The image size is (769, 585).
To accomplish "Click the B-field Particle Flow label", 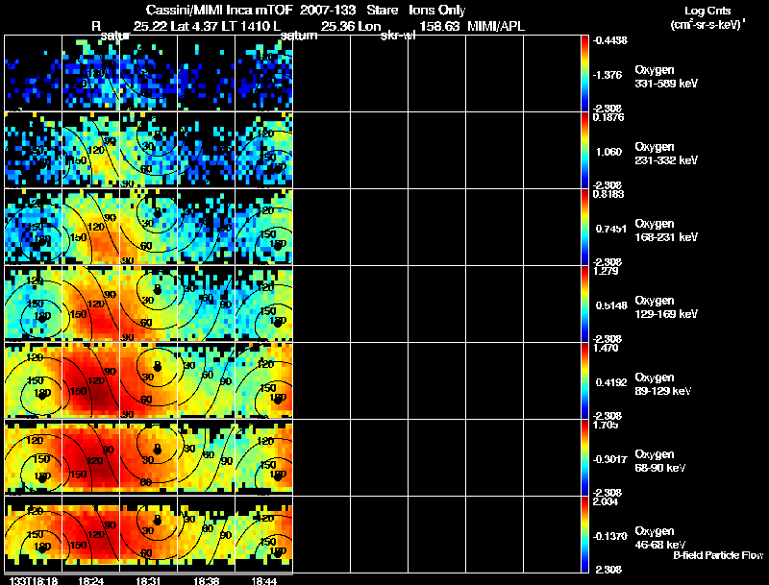I will point(718,555).
